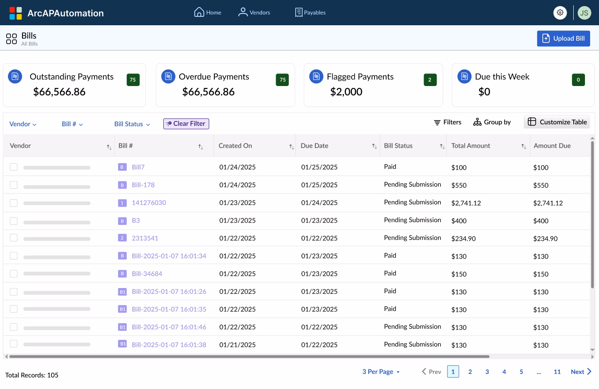The image size is (599, 389).
Task: Expand the Vendor filter dropdown
Action: click(x=23, y=124)
